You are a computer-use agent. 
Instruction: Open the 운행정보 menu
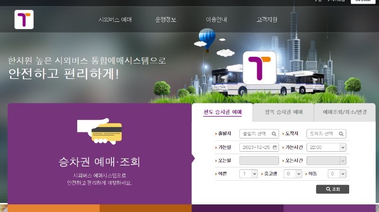(x=165, y=19)
